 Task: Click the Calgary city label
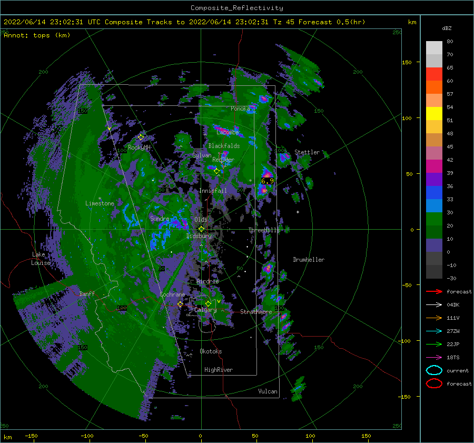[205, 310]
